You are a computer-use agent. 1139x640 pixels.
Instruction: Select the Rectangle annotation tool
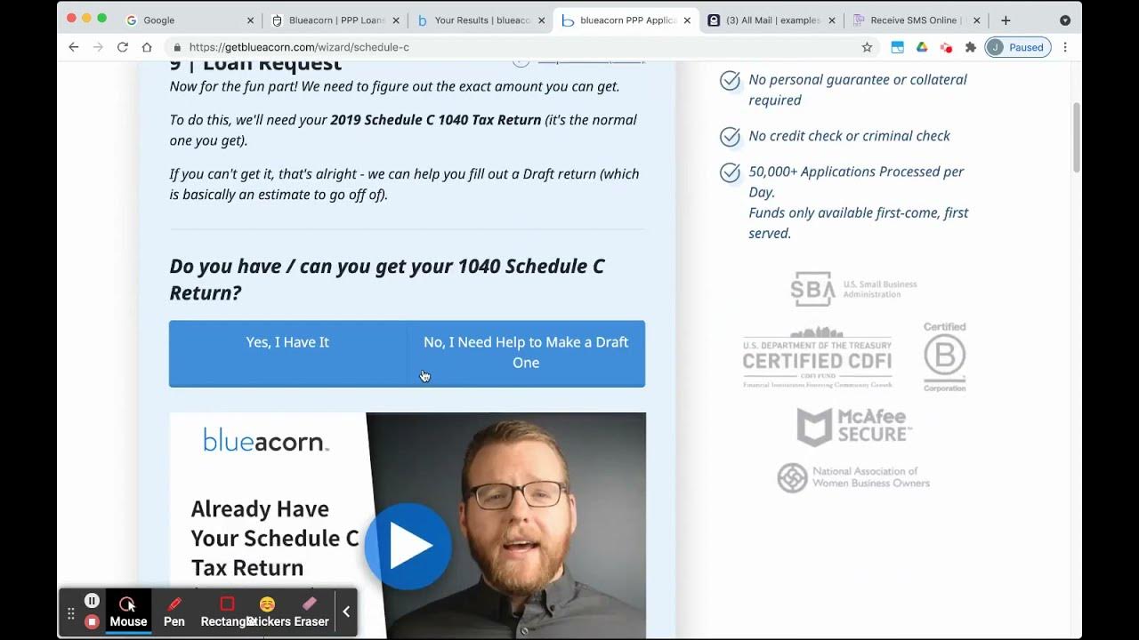click(x=227, y=612)
